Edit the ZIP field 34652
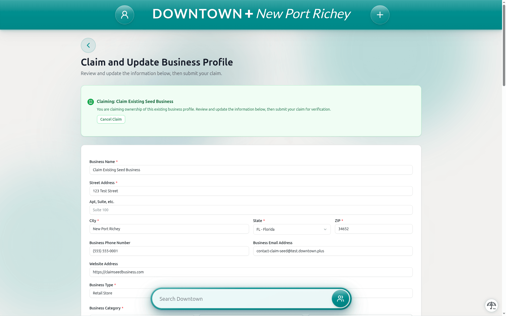 (x=374, y=229)
